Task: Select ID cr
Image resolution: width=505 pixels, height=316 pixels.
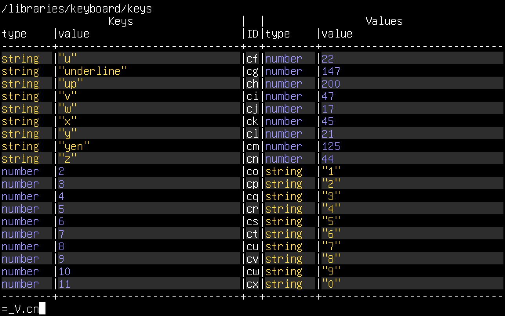Action: (252, 209)
